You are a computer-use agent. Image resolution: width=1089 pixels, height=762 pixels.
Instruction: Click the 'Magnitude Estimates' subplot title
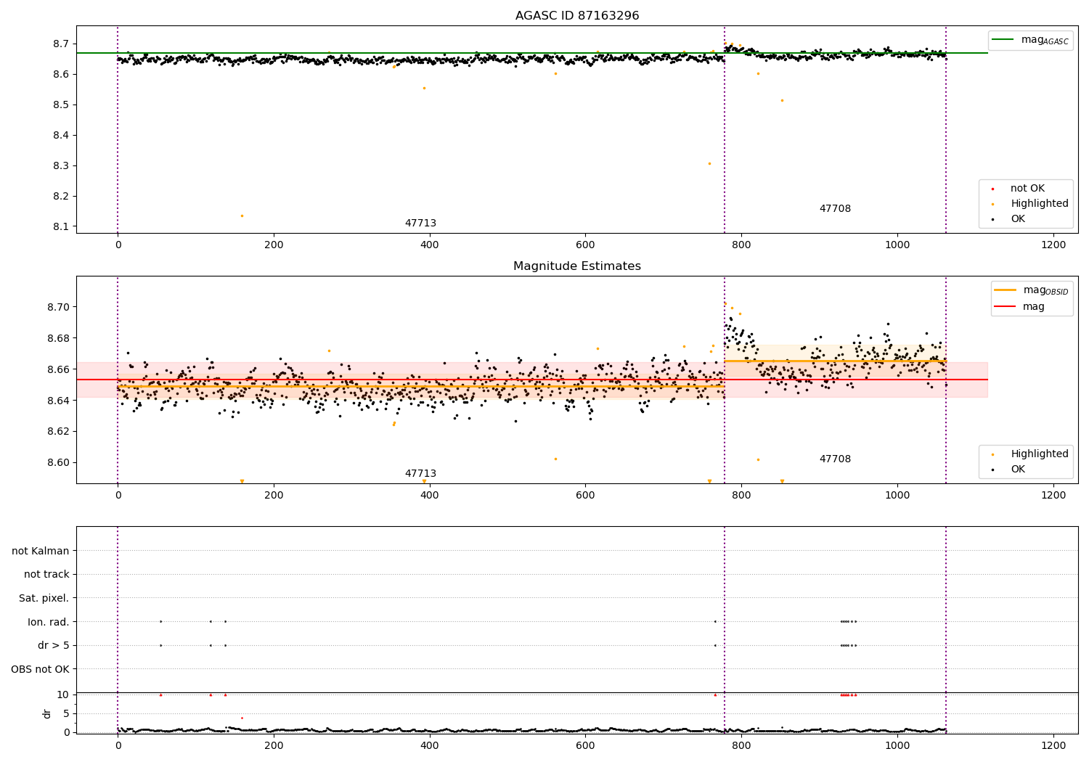(577, 266)
